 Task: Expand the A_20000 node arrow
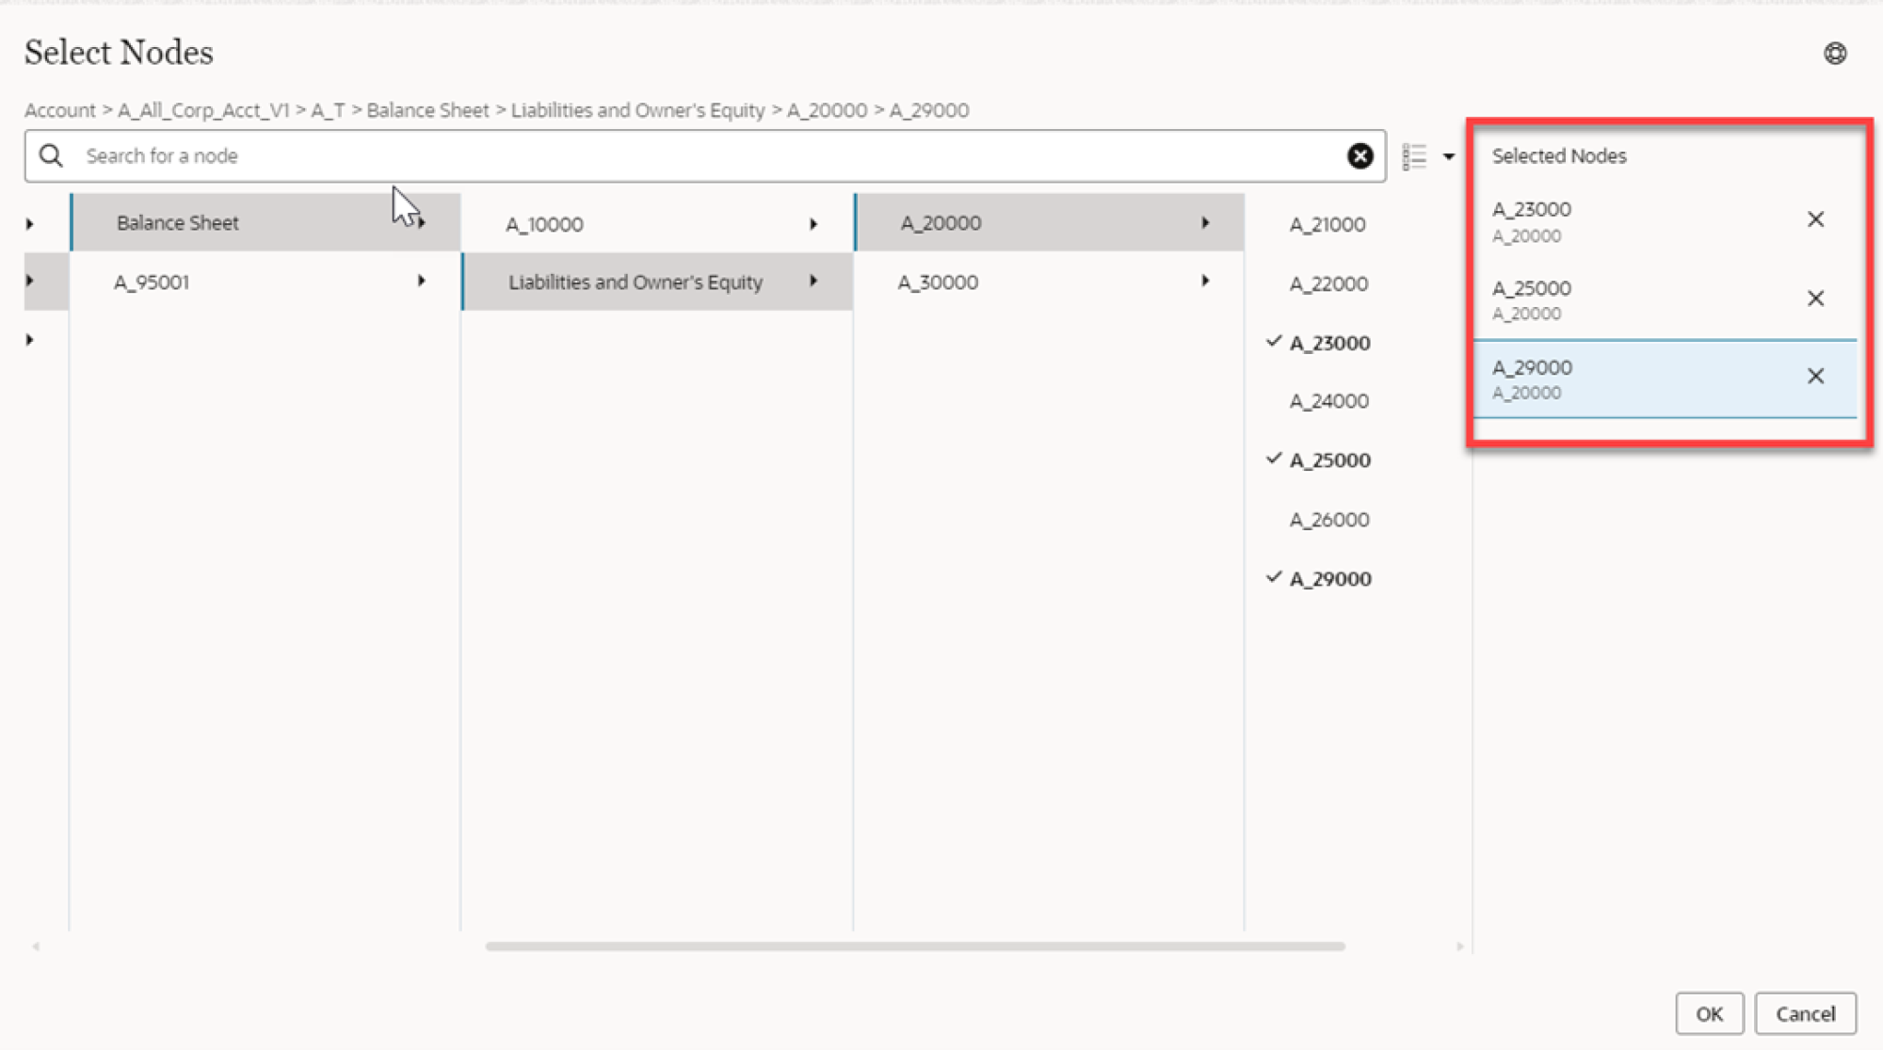[1205, 223]
